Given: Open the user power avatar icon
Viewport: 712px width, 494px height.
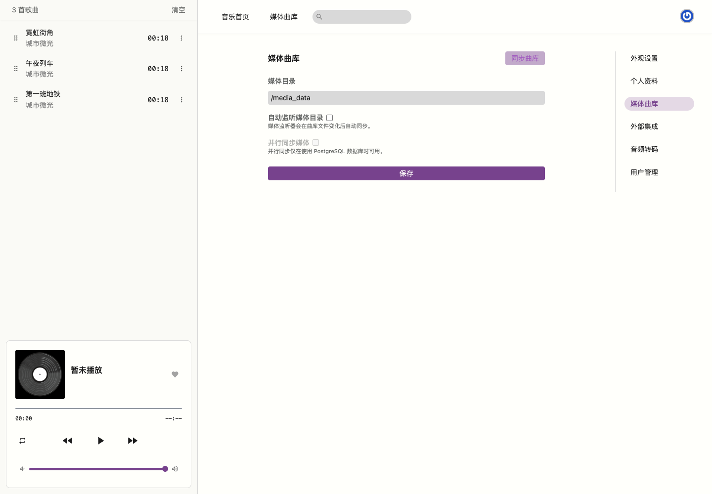Looking at the screenshot, I should coord(687,16).
